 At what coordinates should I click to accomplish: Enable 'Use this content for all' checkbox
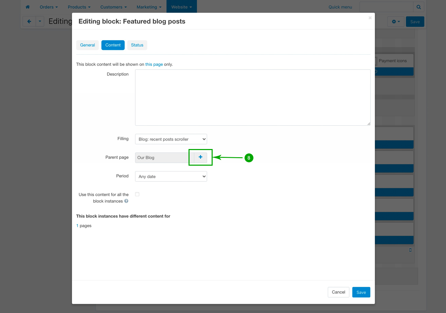tap(137, 194)
